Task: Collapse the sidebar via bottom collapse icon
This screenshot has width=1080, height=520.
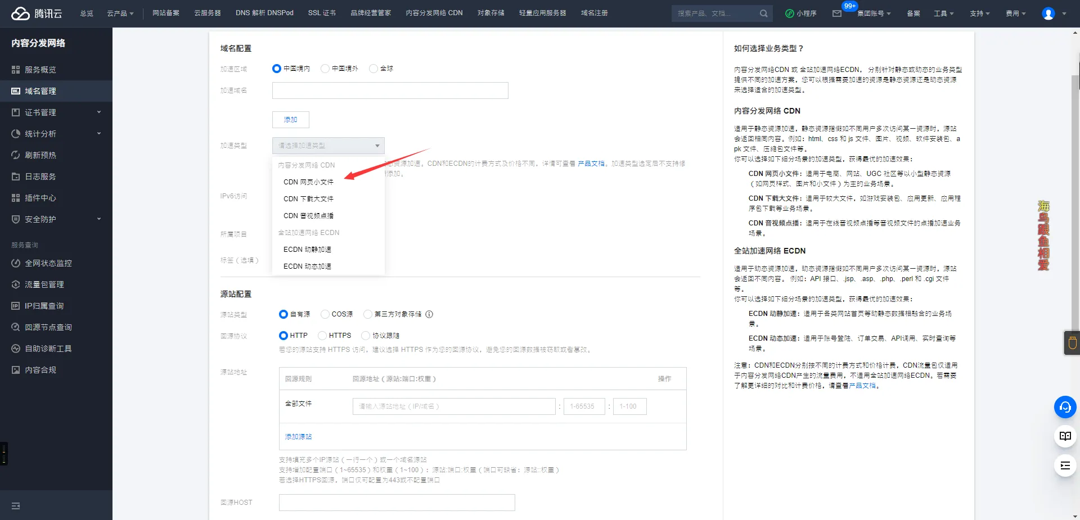Action: coord(15,506)
